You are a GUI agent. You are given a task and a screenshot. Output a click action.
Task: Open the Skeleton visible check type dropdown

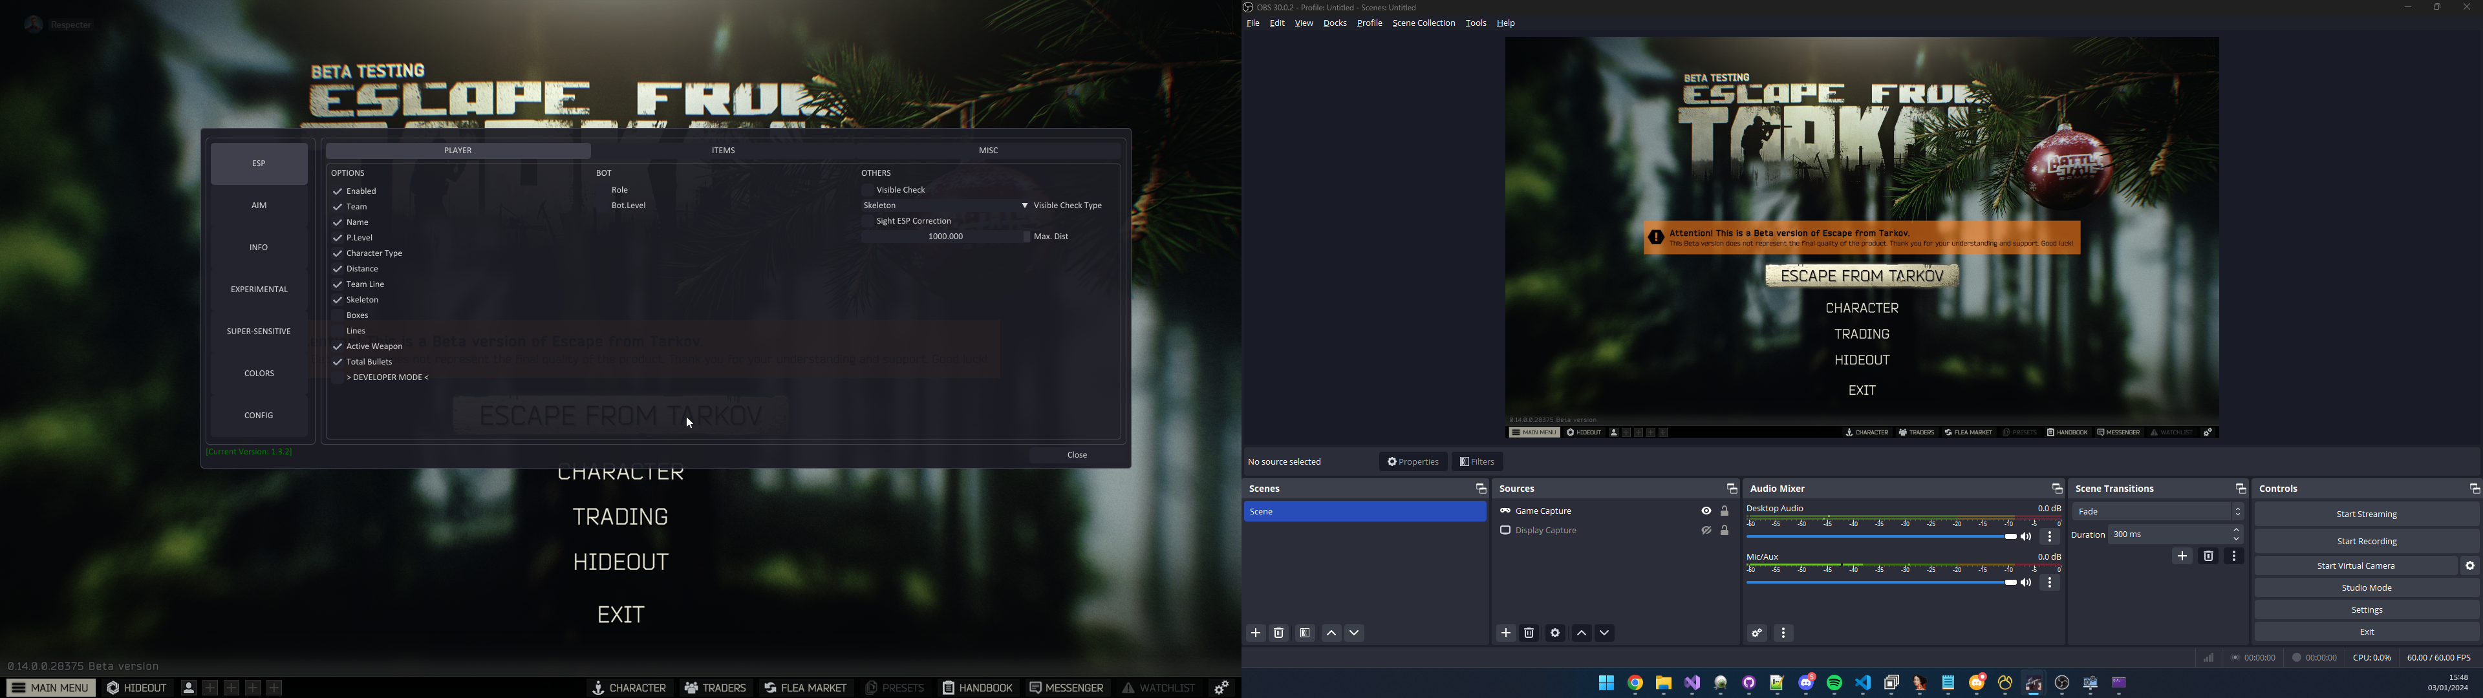click(x=945, y=206)
